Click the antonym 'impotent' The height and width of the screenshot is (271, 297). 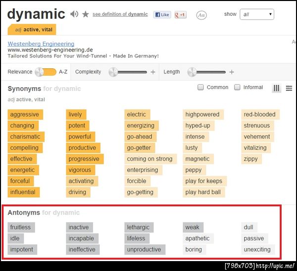click(x=22, y=249)
